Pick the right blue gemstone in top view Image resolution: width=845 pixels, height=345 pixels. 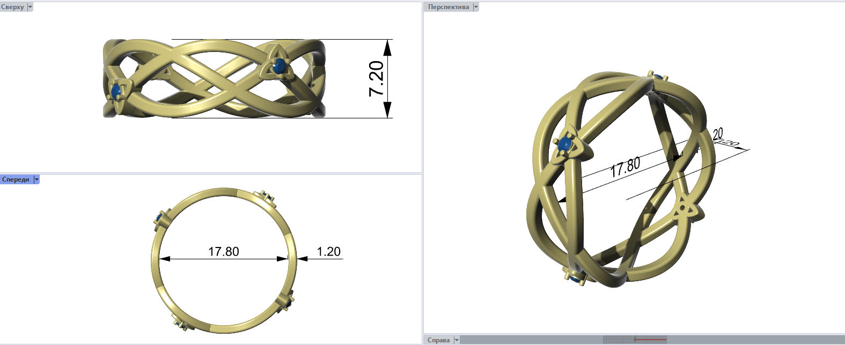pyautogui.click(x=278, y=66)
